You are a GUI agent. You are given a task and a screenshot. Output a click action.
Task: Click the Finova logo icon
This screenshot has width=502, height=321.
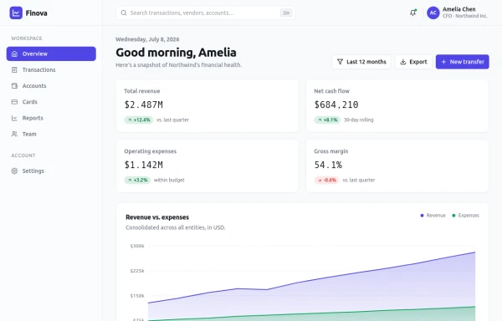tap(16, 13)
